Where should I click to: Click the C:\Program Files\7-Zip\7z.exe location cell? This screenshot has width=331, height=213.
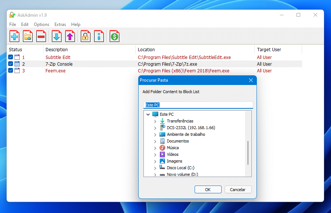tap(168, 64)
